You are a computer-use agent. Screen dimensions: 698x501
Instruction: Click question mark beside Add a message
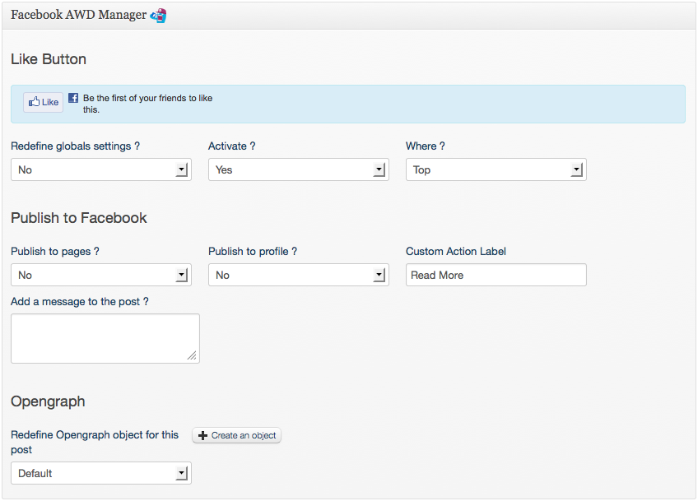(x=146, y=302)
